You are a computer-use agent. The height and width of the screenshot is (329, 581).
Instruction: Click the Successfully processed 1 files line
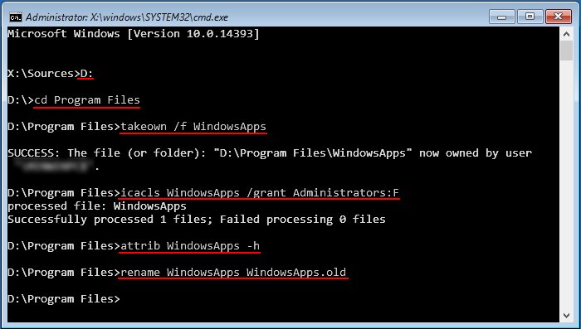coord(197,220)
